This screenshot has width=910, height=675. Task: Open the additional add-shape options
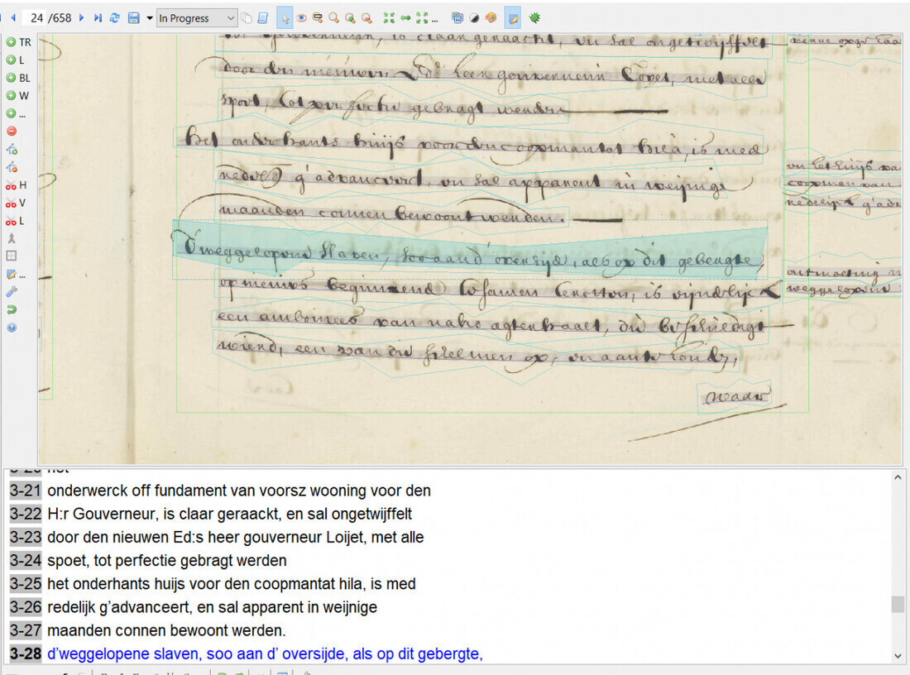[x=16, y=114]
